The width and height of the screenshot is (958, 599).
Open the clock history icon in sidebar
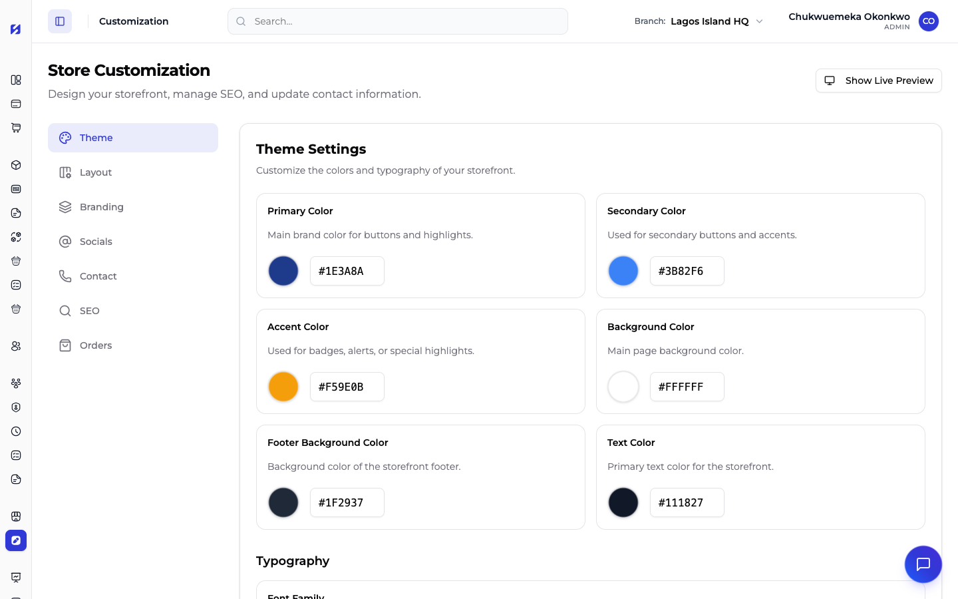[16, 431]
